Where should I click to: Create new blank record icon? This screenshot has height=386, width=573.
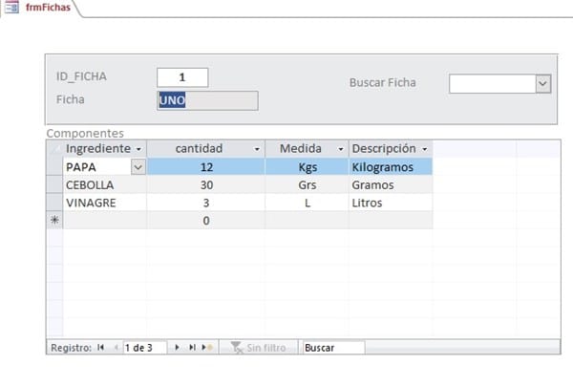click(207, 349)
